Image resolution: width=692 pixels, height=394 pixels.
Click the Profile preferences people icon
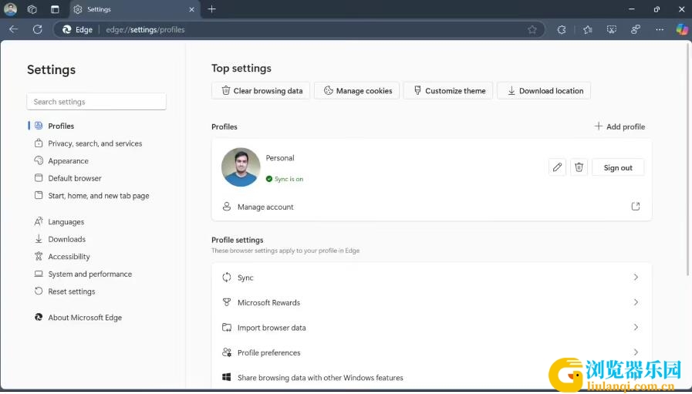[x=226, y=352]
